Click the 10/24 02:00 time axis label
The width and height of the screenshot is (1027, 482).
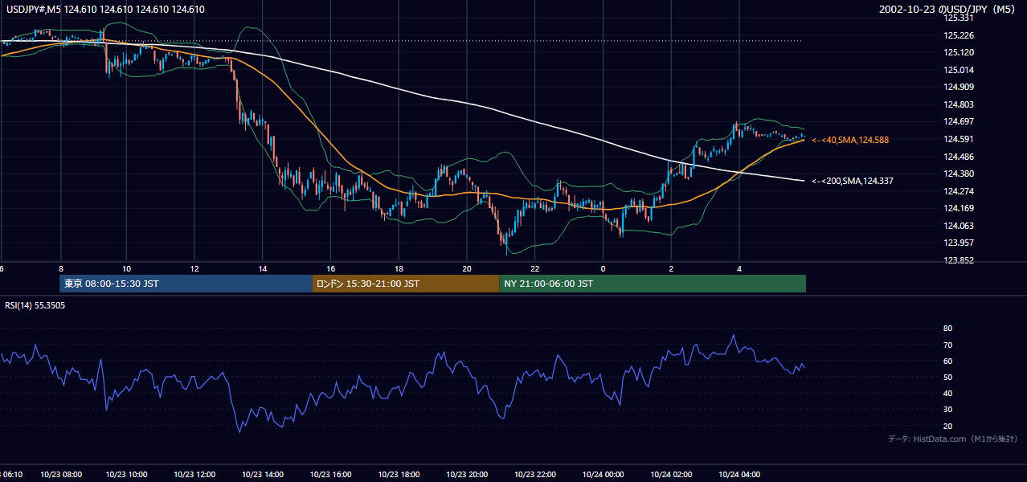click(671, 475)
